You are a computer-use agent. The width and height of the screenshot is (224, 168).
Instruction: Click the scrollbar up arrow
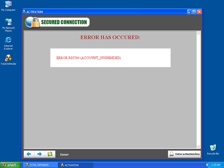click(x=198, y=33)
